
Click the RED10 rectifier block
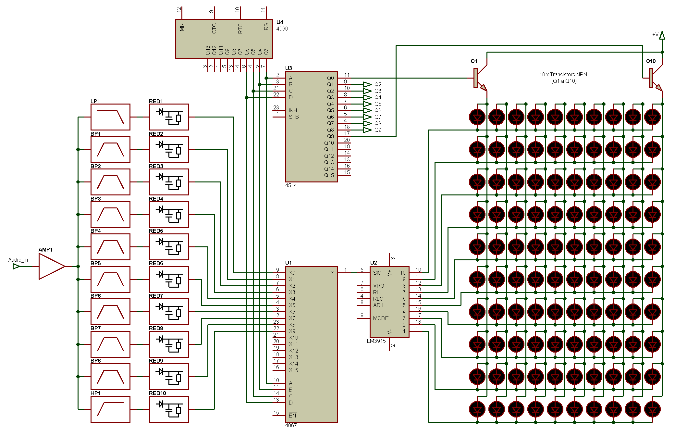[169, 409]
